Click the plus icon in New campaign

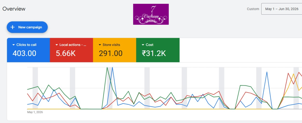point(12,27)
